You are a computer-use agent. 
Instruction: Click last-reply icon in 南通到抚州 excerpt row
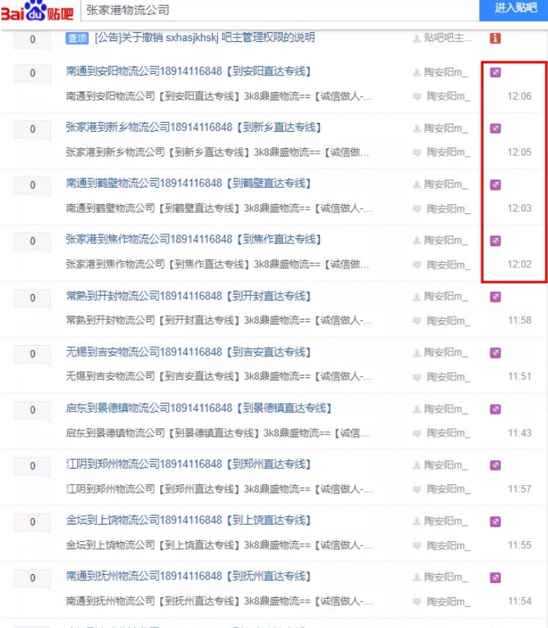coord(417,602)
